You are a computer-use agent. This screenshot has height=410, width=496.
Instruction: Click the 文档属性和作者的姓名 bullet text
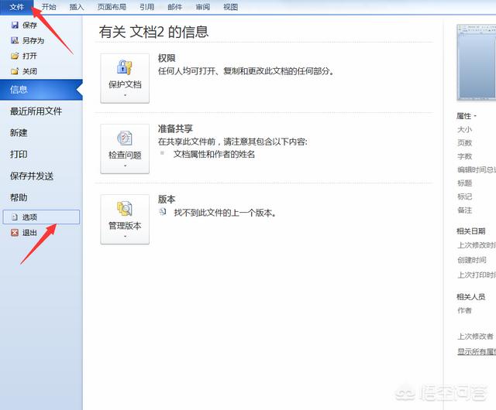(x=214, y=155)
